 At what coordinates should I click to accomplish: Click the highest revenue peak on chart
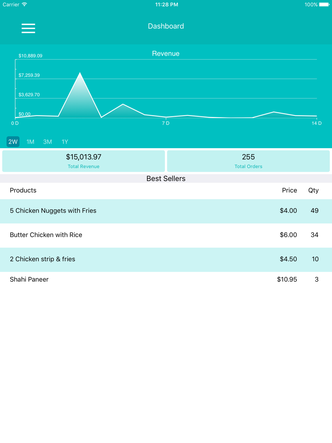tap(80, 73)
